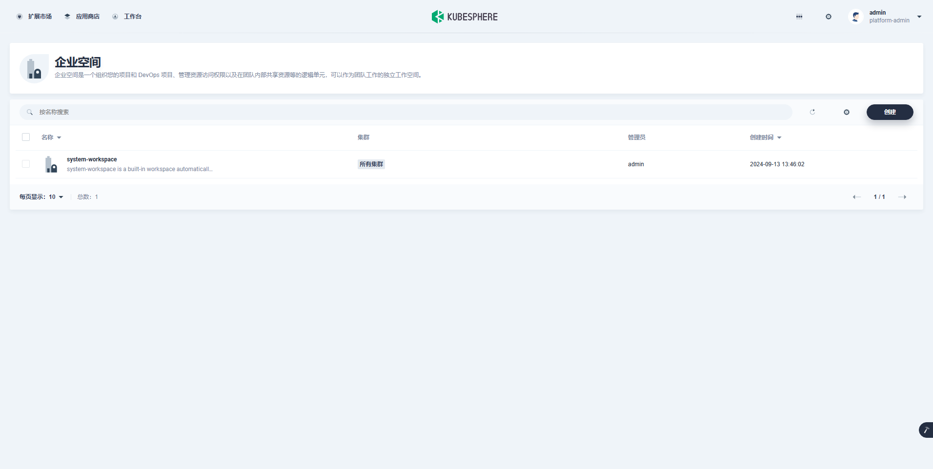Click the 管理员 column header
Screen dimensions: 933x469
(637, 137)
